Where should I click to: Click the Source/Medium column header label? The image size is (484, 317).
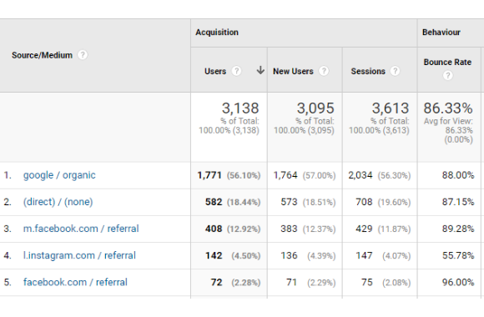[42, 55]
